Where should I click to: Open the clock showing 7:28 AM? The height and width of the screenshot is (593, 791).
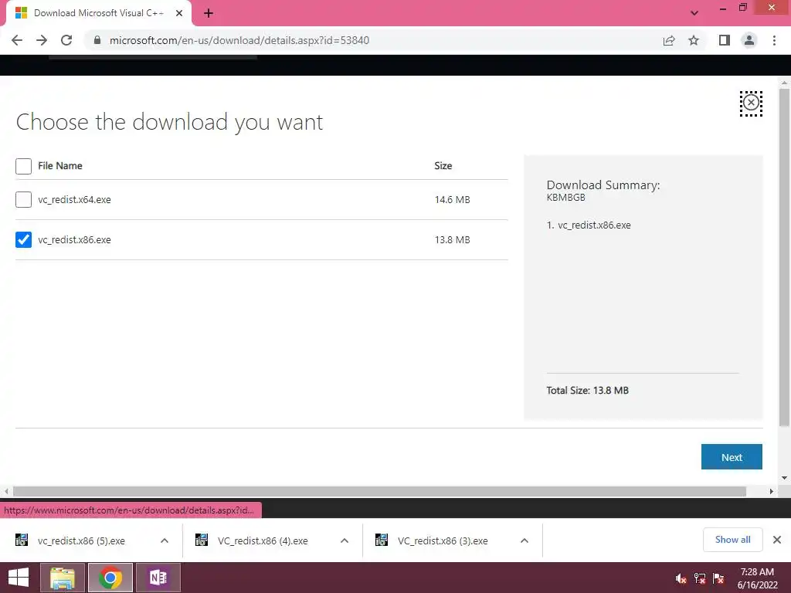point(757,578)
